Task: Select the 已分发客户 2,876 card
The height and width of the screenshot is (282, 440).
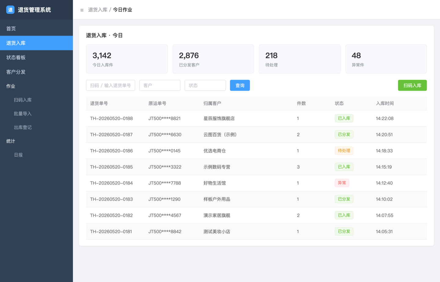Action: click(213, 59)
